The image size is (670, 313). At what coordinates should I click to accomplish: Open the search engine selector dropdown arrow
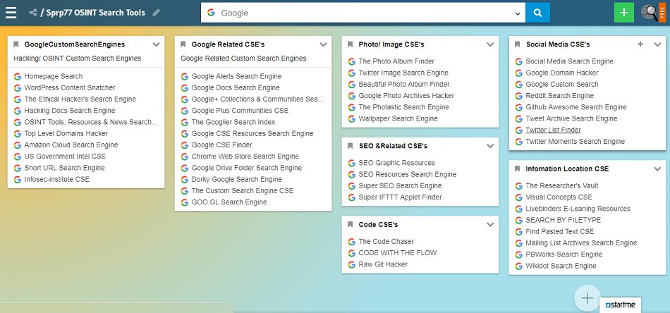coord(518,13)
